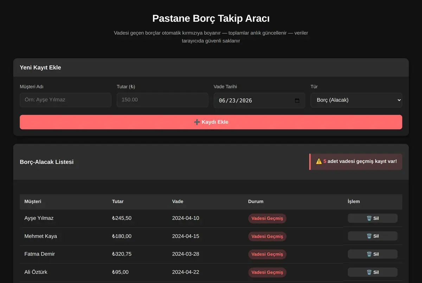422x283 pixels.
Task: Click the due date 2024-04-15
Action: [x=186, y=236]
